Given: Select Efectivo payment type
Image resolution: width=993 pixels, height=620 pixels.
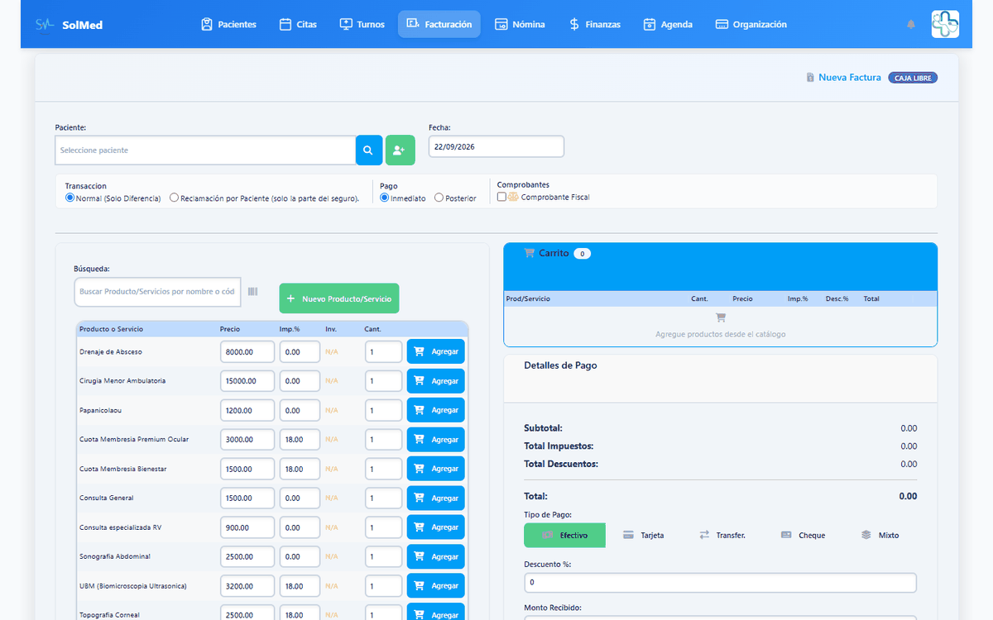Looking at the screenshot, I should [564, 535].
